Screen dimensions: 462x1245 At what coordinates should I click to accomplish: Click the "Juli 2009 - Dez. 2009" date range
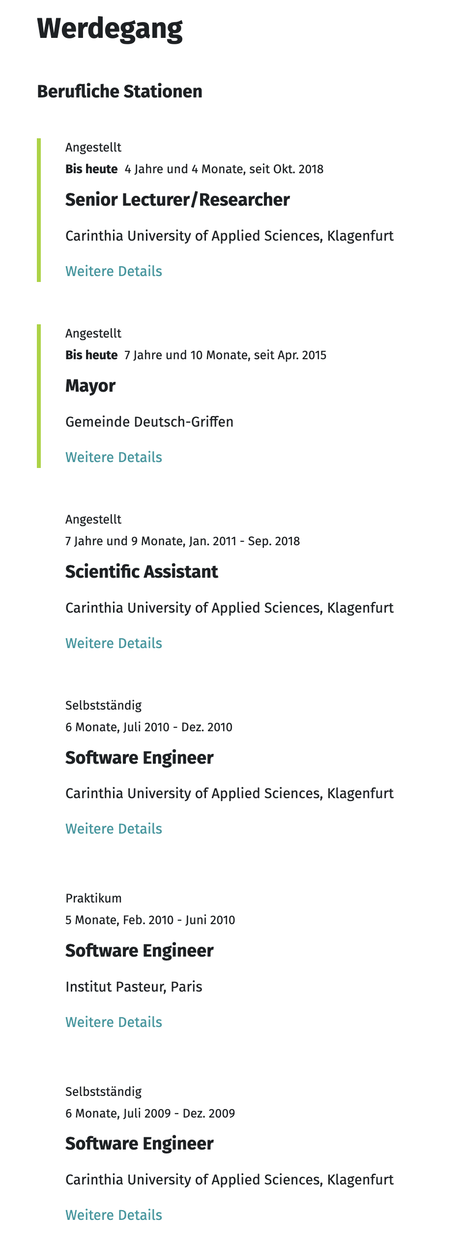179,1113
